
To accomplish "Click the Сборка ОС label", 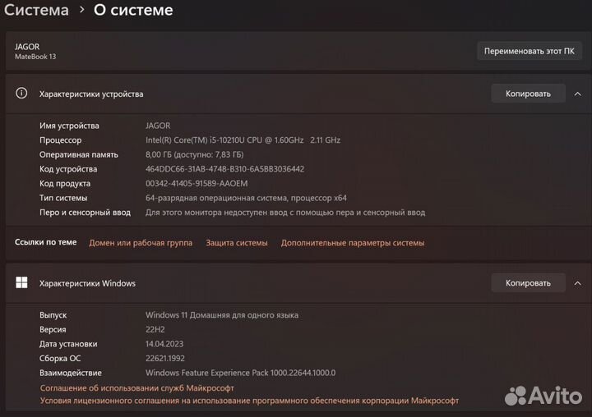I will coord(60,358).
